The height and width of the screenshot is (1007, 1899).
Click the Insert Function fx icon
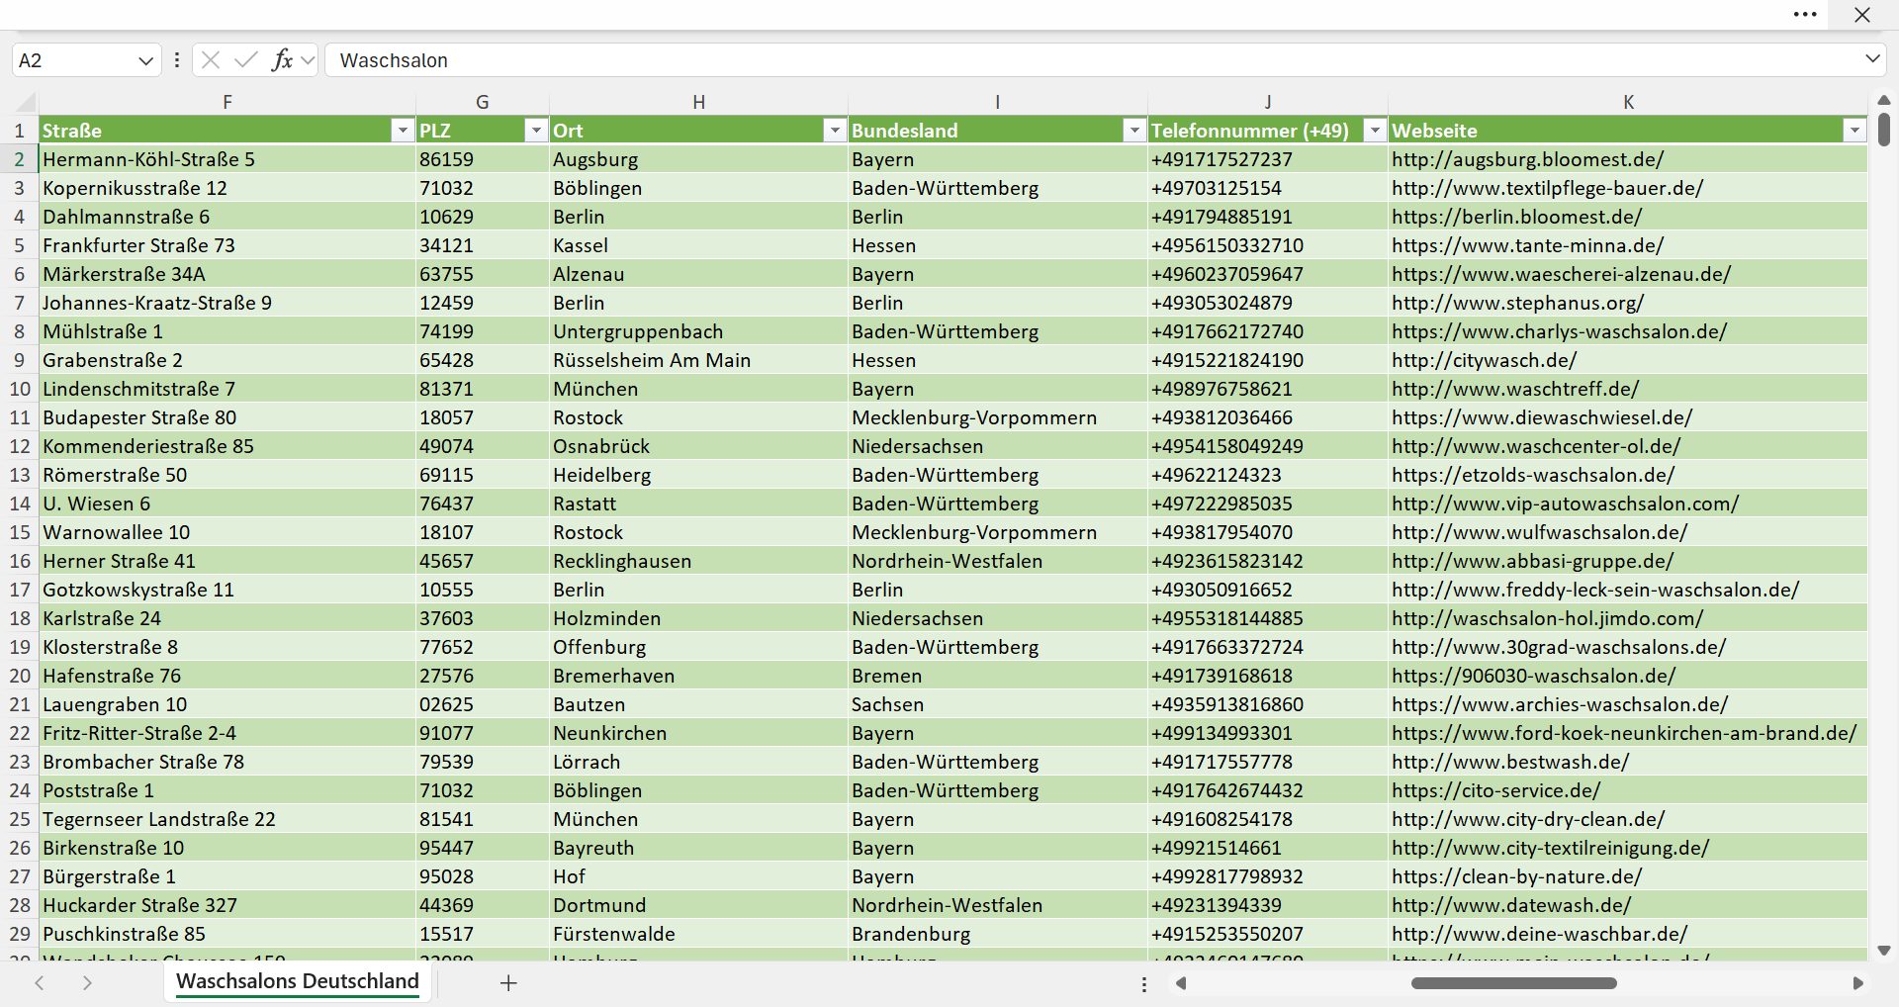[282, 60]
